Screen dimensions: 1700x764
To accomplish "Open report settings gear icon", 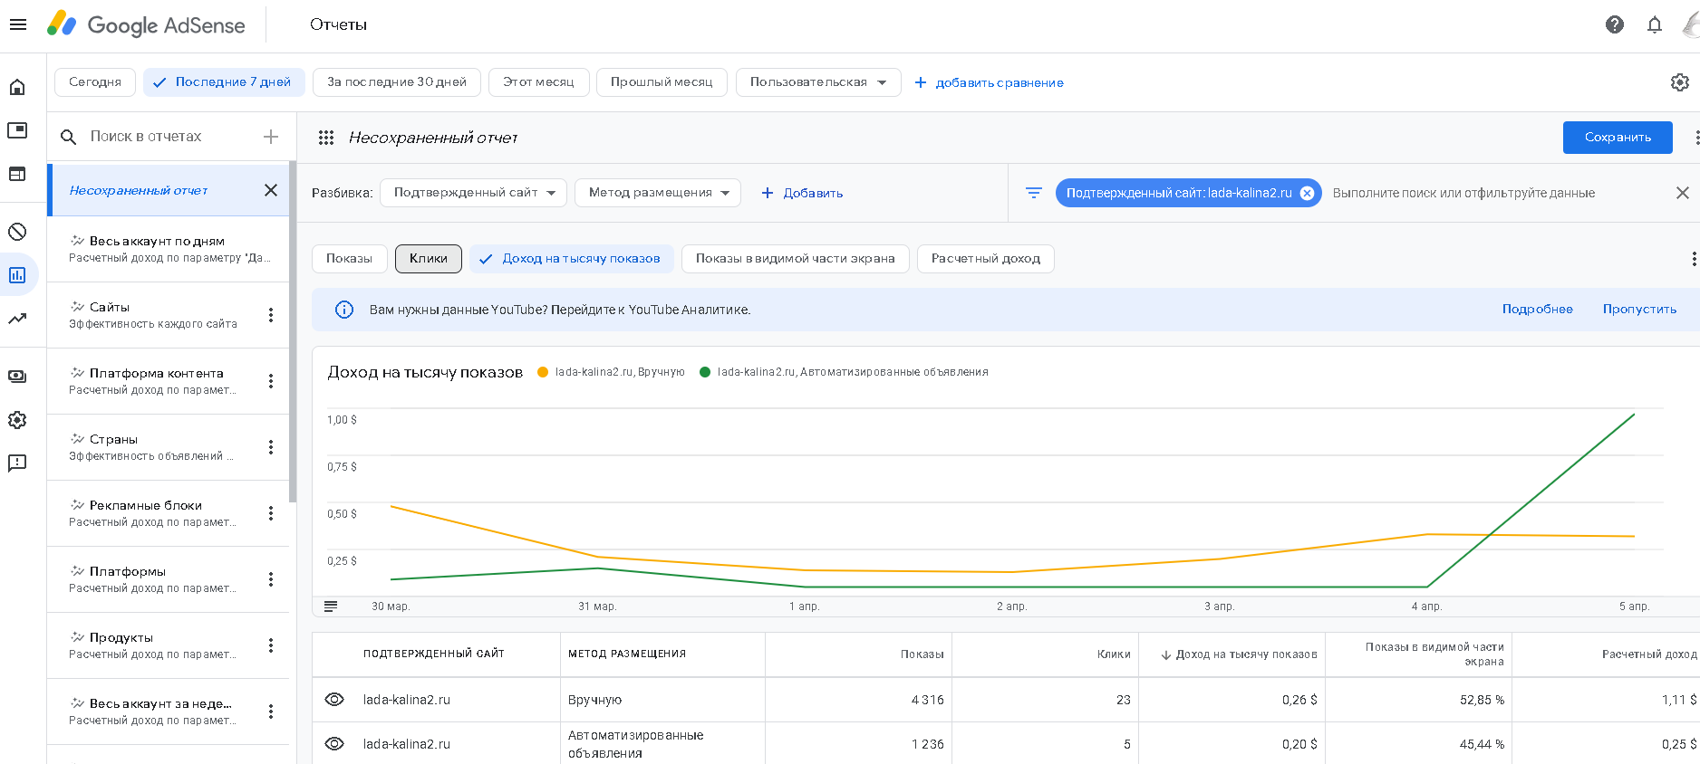I will tap(1679, 82).
